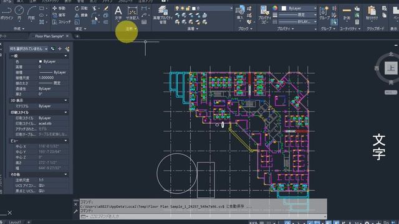
Task: Select the Dimension (寸法記入) tool
Action: pyautogui.click(x=133, y=13)
